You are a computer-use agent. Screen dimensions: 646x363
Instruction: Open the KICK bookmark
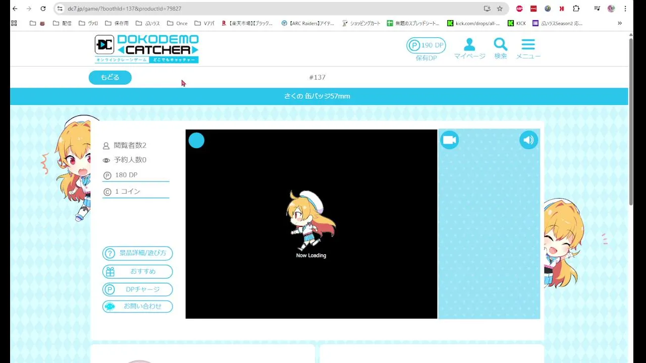click(x=517, y=23)
